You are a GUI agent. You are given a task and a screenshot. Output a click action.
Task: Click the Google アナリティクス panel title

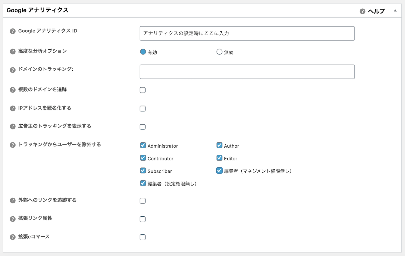[x=38, y=10]
